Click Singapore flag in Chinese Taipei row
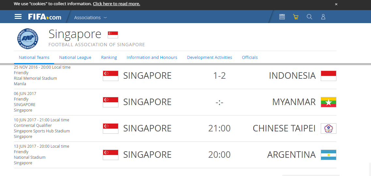371x176 pixels. (x=111, y=129)
